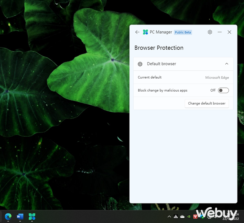This screenshot has height=223, width=244.
Task: Show hidden system tray icons
Action: (169, 217)
